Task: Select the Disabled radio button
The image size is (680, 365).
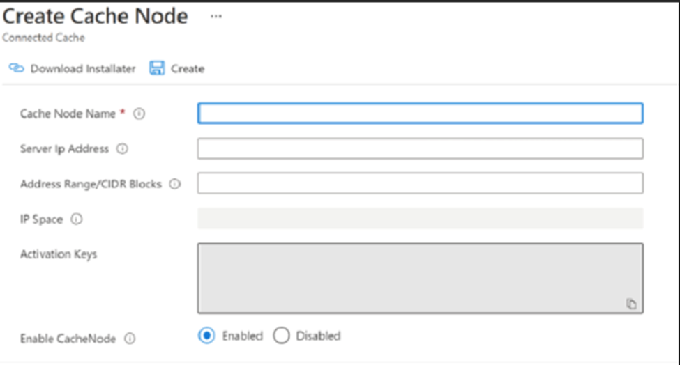Action: (282, 336)
